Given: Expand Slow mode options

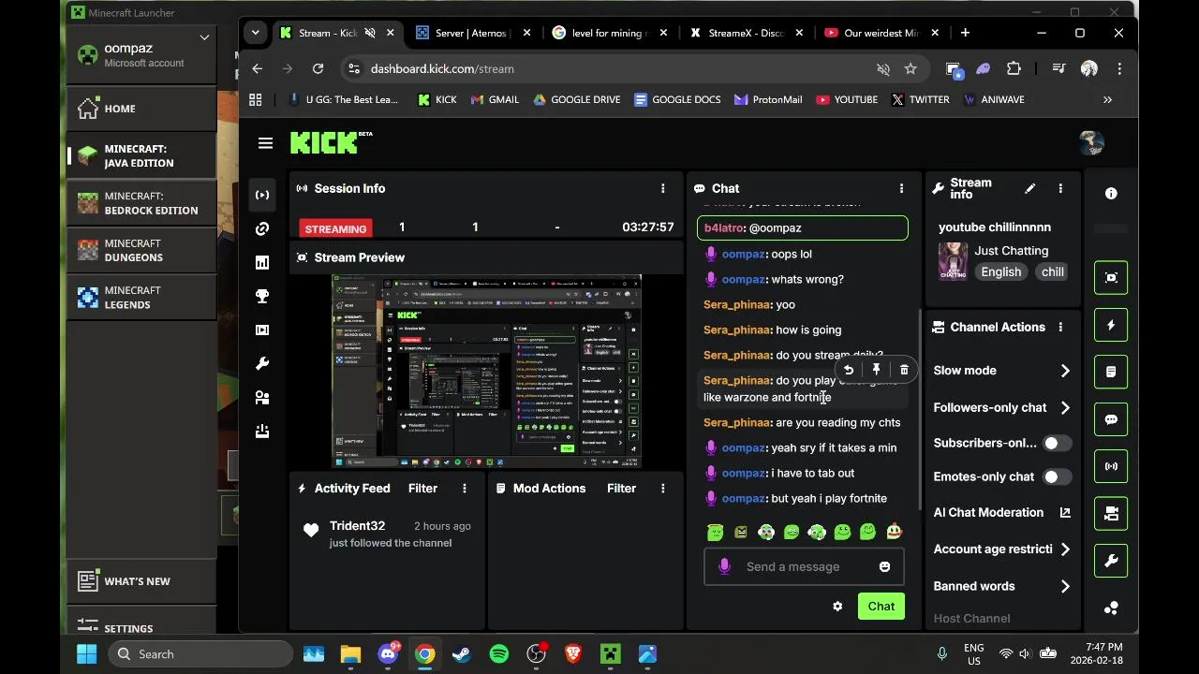Looking at the screenshot, I should click(1065, 371).
